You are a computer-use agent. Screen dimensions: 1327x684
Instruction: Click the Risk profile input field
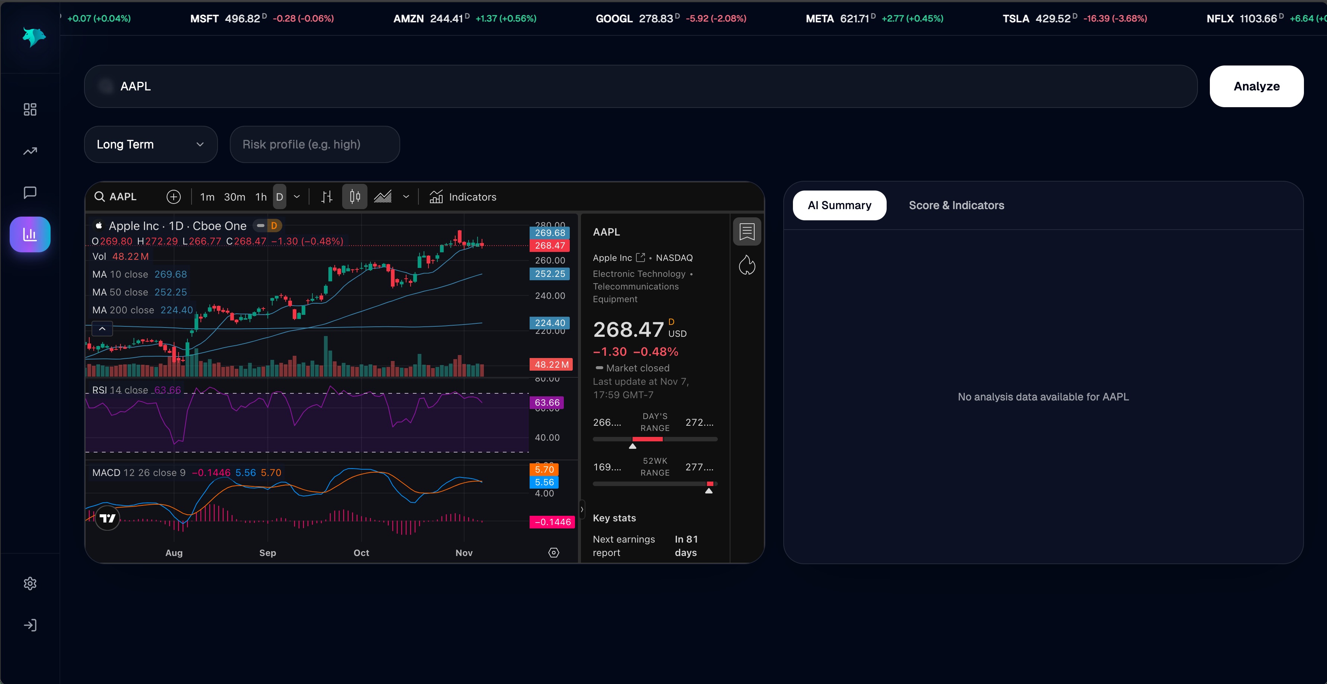314,144
